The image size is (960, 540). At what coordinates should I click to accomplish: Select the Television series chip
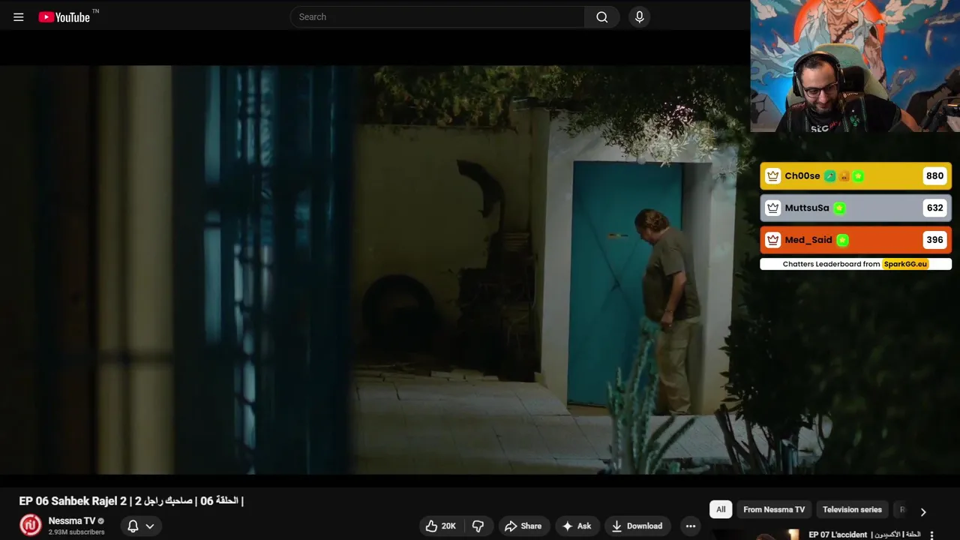[x=852, y=509]
